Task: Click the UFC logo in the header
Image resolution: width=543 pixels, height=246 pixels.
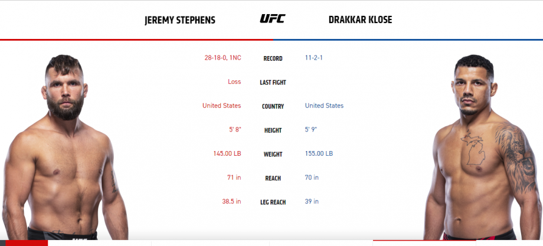Action: coord(273,19)
